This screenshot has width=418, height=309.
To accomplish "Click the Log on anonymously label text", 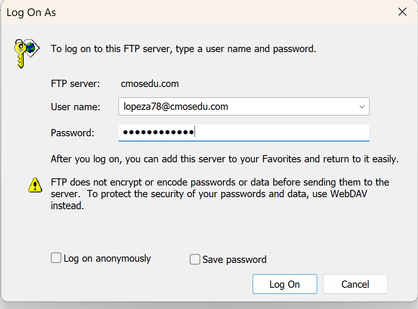I will [107, 259].
